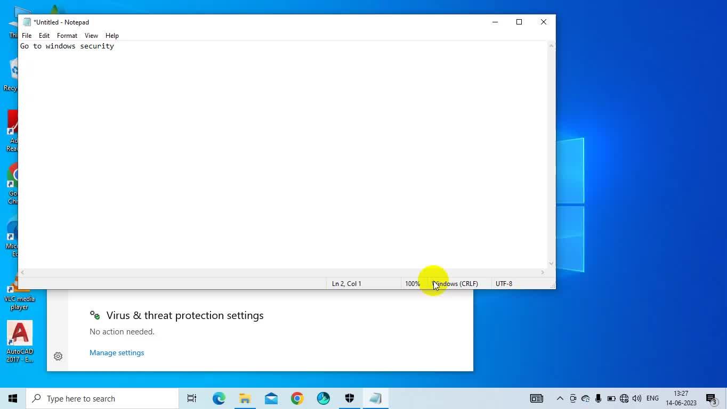Screen dimensions: 727x409
Task: Launch Google Chrome from the taskbar
Action: 297,398
